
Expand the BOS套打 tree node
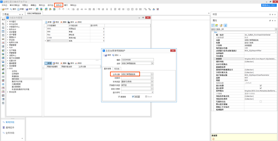tap(8, 21)
